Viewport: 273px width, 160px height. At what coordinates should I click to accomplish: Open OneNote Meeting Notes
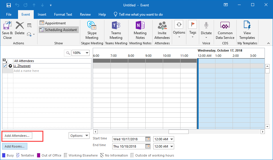tap(140, 26)
